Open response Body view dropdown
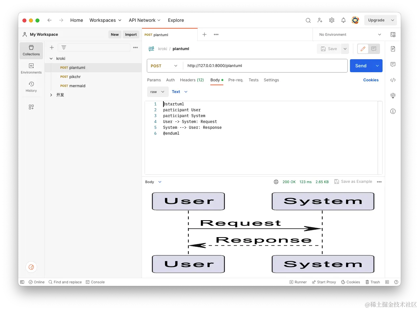 (153, 182)
